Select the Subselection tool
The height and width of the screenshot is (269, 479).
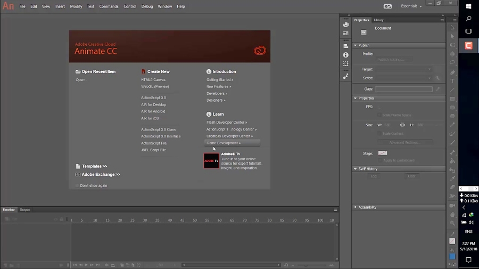[452, 36]
